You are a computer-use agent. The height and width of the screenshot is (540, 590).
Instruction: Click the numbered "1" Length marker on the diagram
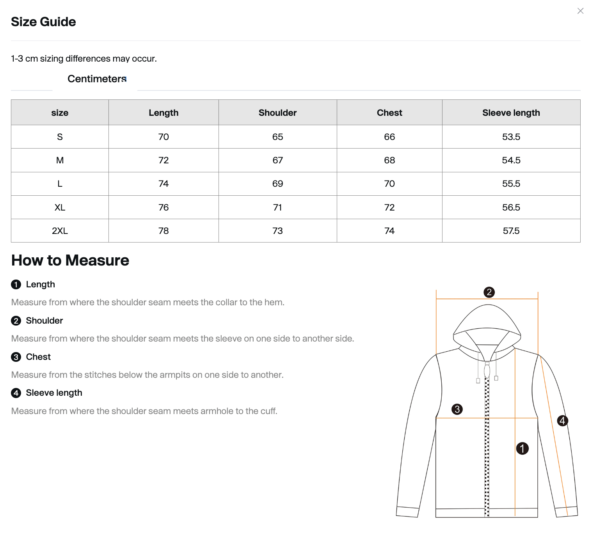click(x=522, y=449)
